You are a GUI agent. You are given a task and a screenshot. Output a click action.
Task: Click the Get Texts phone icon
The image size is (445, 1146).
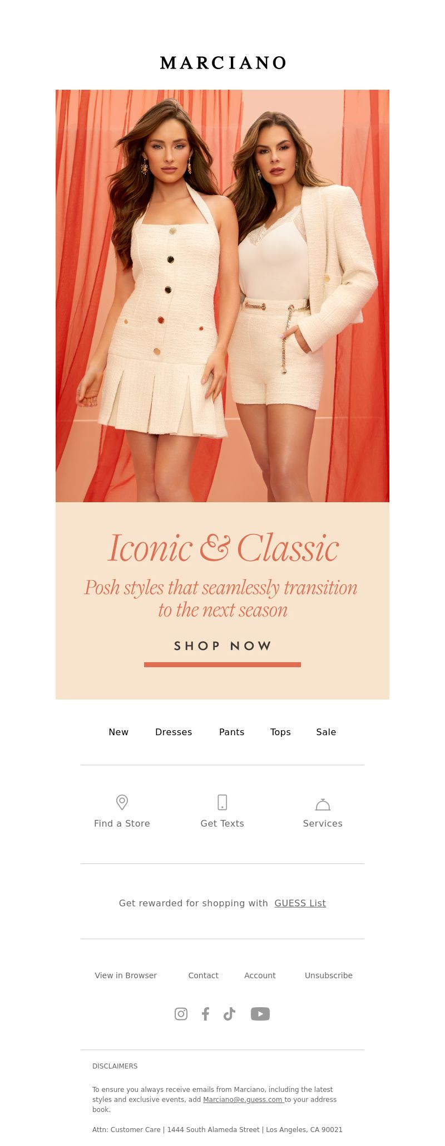[x=222, y=802]
